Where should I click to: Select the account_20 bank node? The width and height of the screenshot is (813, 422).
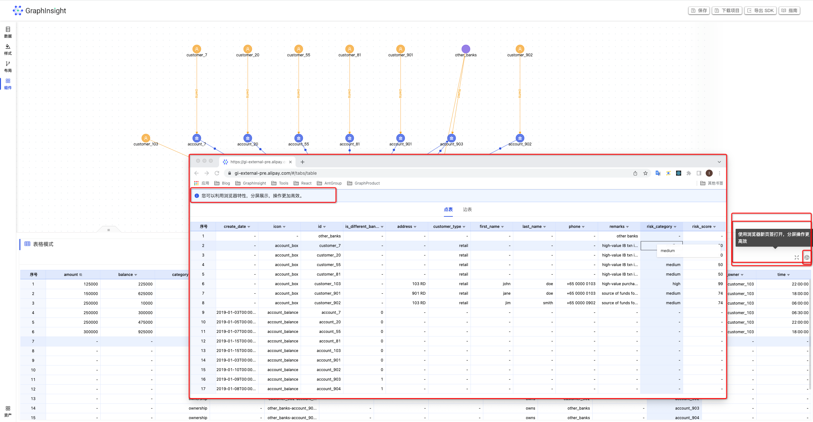pos(248,138)
